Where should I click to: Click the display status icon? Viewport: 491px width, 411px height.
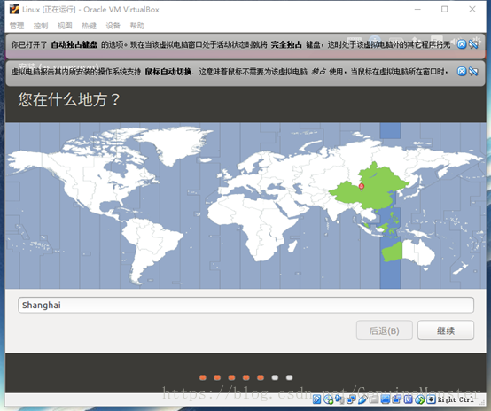point(386,399)
